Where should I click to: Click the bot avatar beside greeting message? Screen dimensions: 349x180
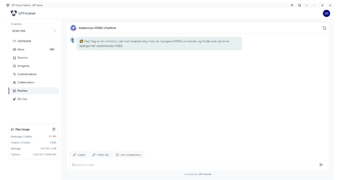pyautogui.click(x=73, y=40)
